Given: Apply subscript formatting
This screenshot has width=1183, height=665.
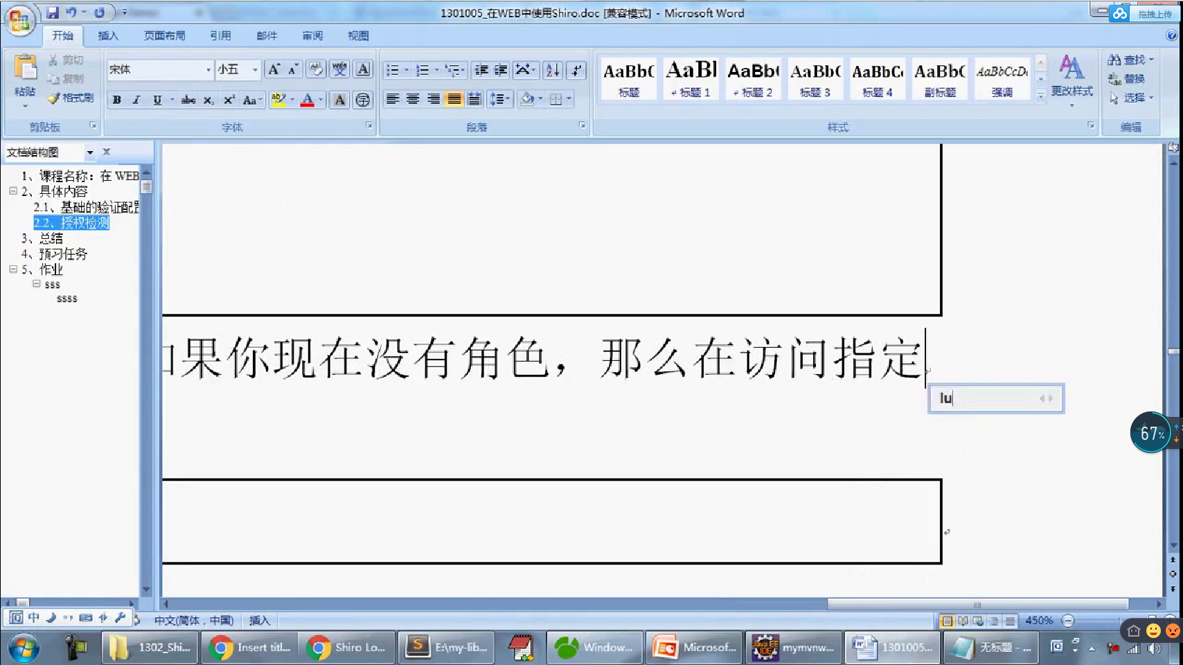Looking at the screenshot, I should click(208, 100).
